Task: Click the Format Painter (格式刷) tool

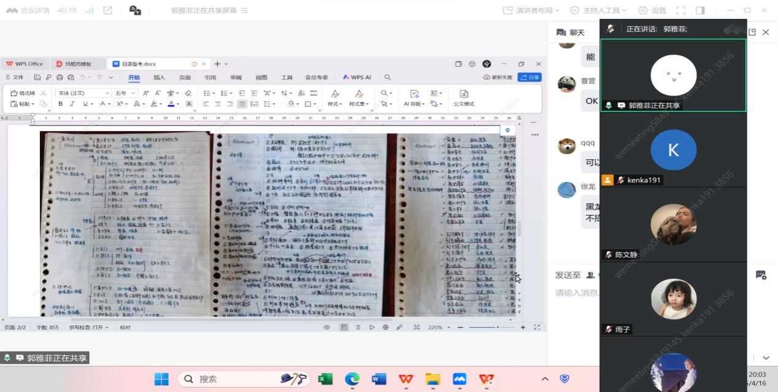Action: (x=23, y=93)
